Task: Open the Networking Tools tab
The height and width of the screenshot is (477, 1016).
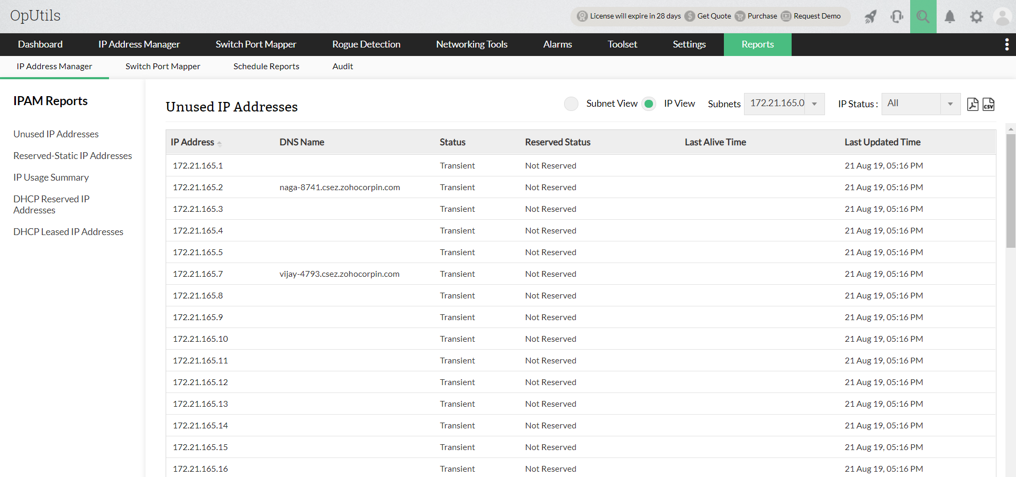Action: point(472,44)
